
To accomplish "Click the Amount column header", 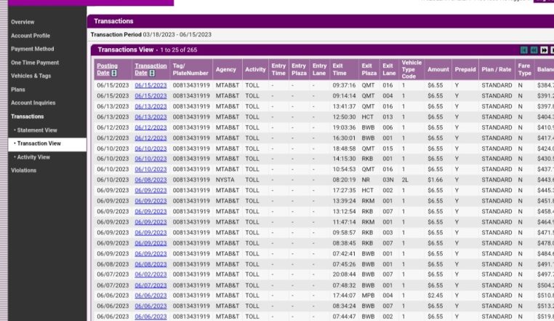I will pyautogui.click(x=438, y=69).
